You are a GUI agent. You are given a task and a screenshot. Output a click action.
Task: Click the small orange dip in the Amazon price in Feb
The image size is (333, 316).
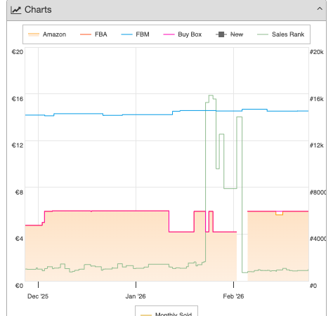[x=279, y=213]
